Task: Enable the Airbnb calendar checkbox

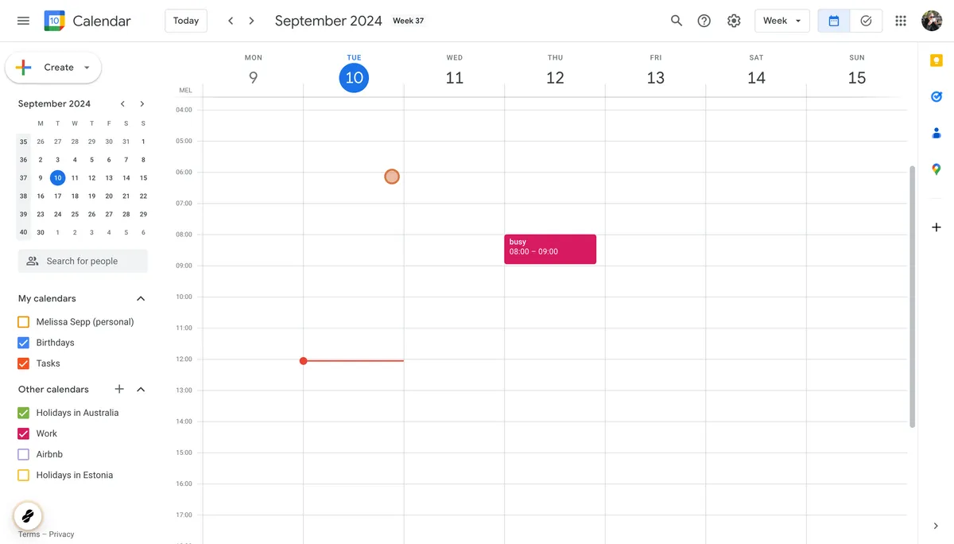Action: [23, 454]
